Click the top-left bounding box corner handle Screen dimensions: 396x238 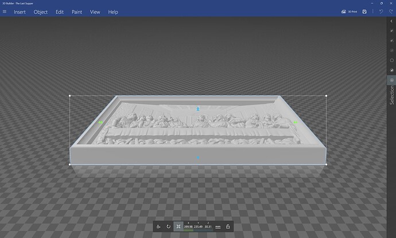coord(70,96)
